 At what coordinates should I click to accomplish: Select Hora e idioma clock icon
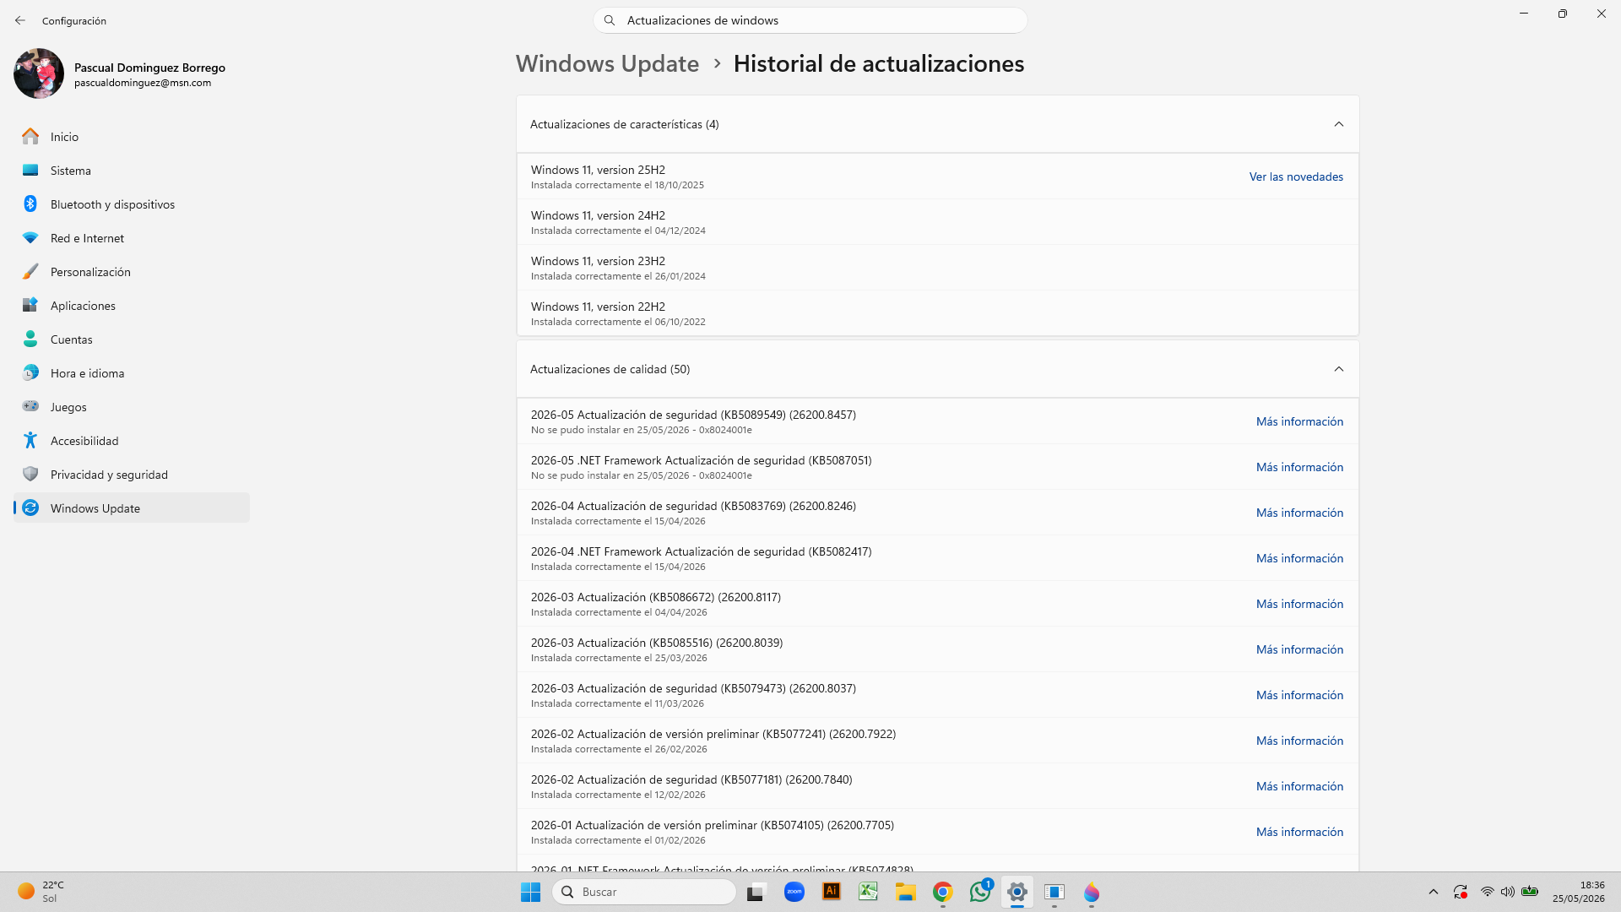pyautogui.click(x=30, y=372)
